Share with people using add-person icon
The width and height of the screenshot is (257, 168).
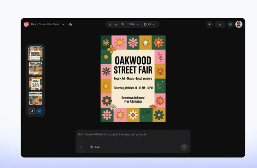230,24
